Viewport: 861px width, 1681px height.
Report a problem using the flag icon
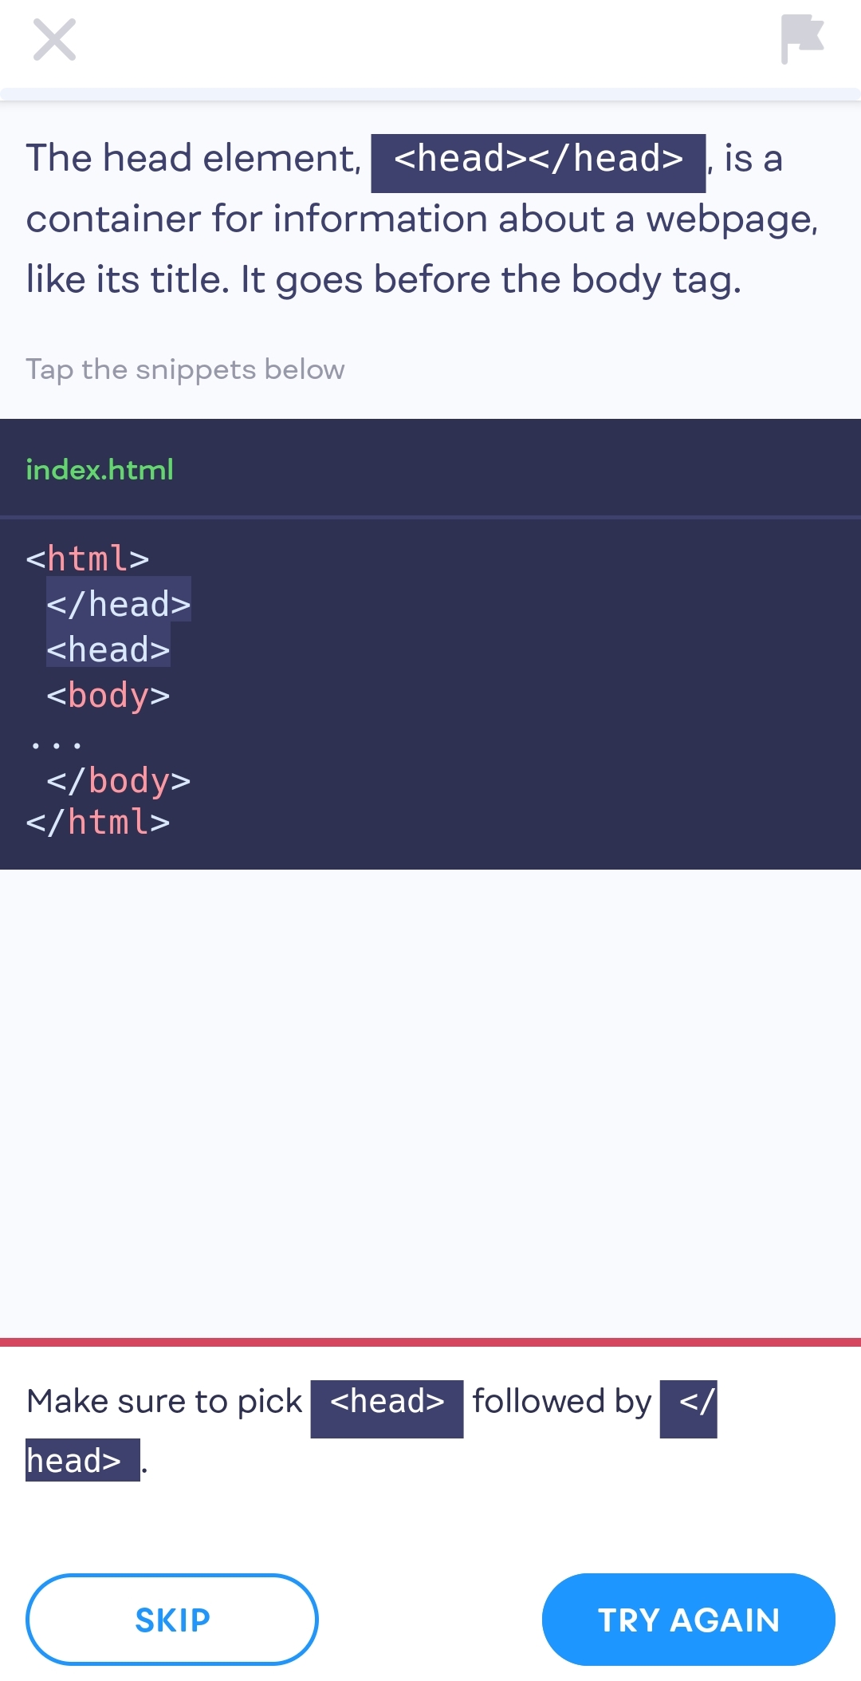coord(801,38)
